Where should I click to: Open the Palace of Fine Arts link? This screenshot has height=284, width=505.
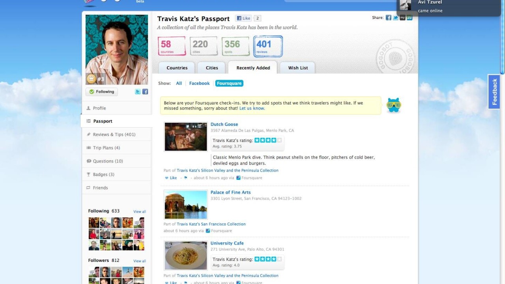click(x=230, y=192)
